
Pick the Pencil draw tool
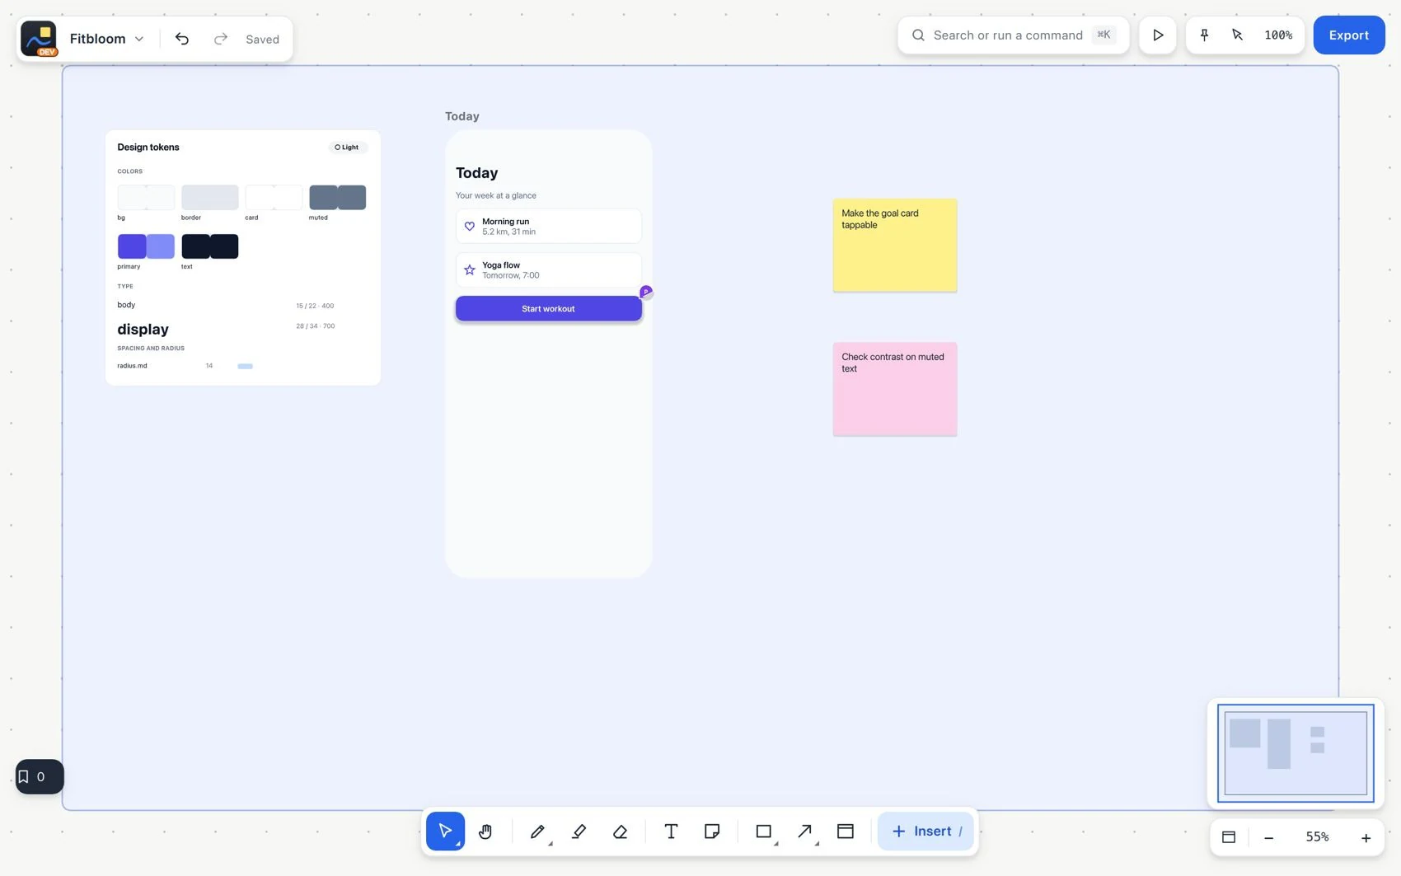[537, 831]
